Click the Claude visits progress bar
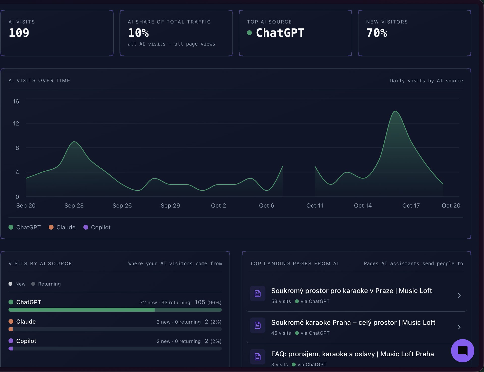The image size is (484, 372). (115, 329)
